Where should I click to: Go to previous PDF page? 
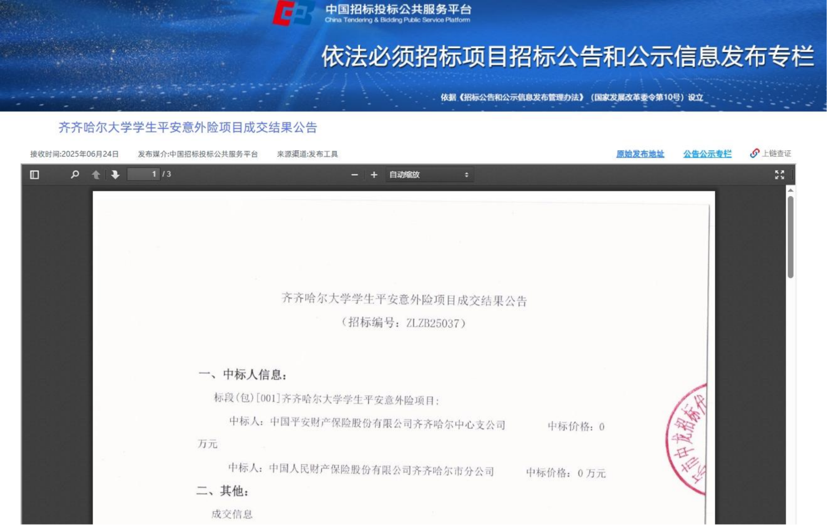(x=96, y=174)
